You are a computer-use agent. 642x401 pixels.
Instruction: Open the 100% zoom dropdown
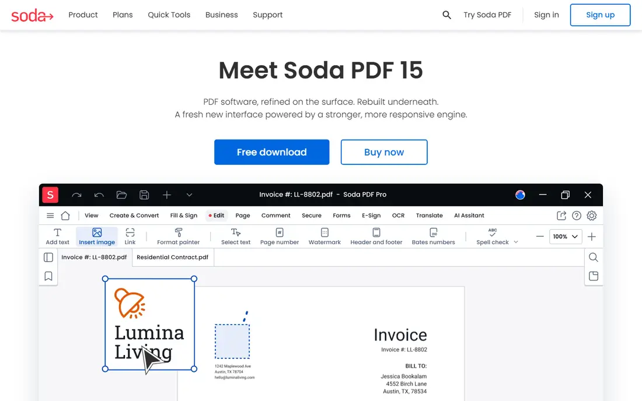566,237
